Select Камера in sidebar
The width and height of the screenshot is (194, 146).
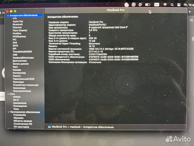pos(17,70)
